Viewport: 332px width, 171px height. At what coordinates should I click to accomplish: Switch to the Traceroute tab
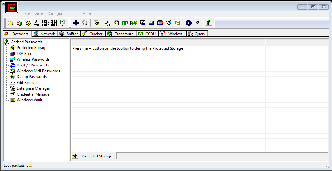pyautogui.click(x=121, y=34)
